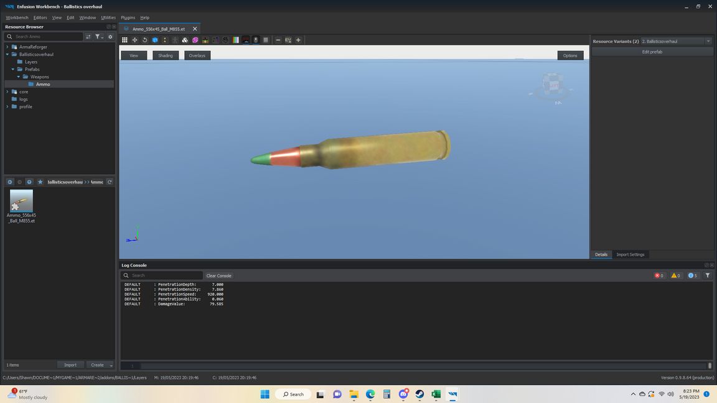Click the console command line scrollbar handle
The height and width of the screenshot is (403, 717).
tap(709, 366)
